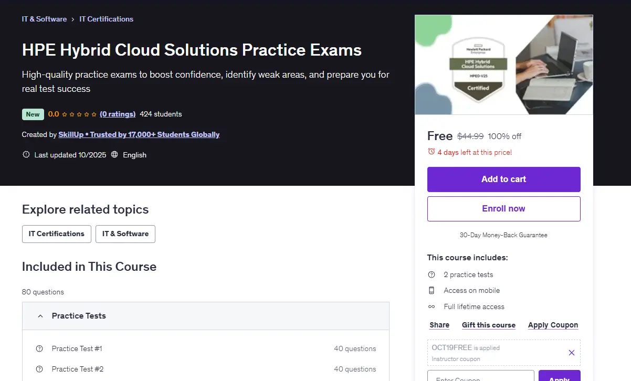The height and width of the screenshot is (381, 631).
Task: Remove the OCT19FREE coupon with the X
Action: tap(572, 353)
